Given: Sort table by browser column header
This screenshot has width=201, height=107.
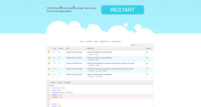Looking at the screenshot, I should pyautogui.click(x=149, y=48).
